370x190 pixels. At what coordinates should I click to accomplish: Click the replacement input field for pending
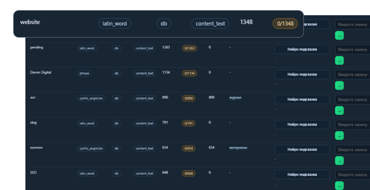tap(353, 49)
